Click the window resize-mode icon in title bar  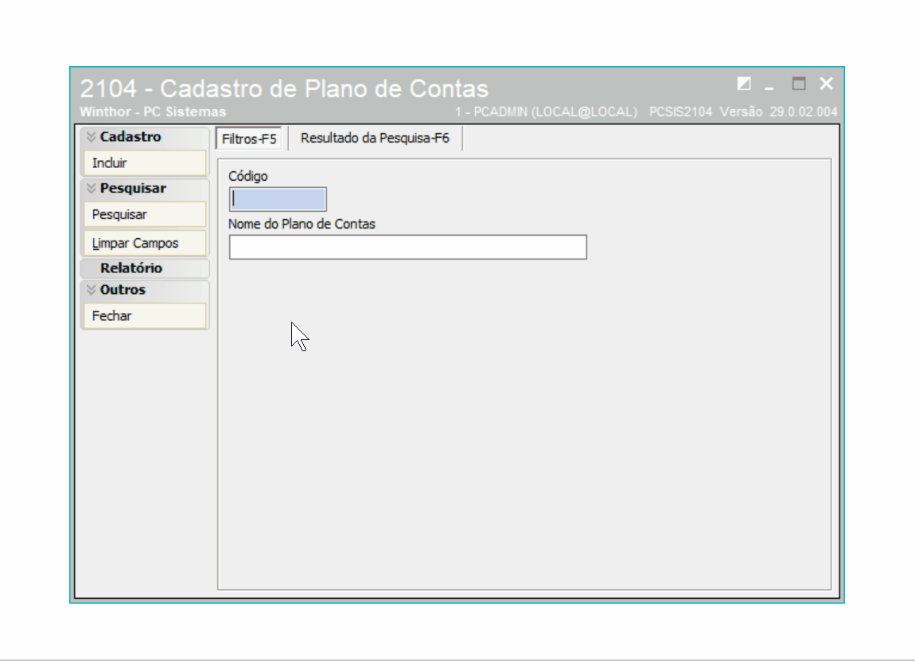pos(744,84)
